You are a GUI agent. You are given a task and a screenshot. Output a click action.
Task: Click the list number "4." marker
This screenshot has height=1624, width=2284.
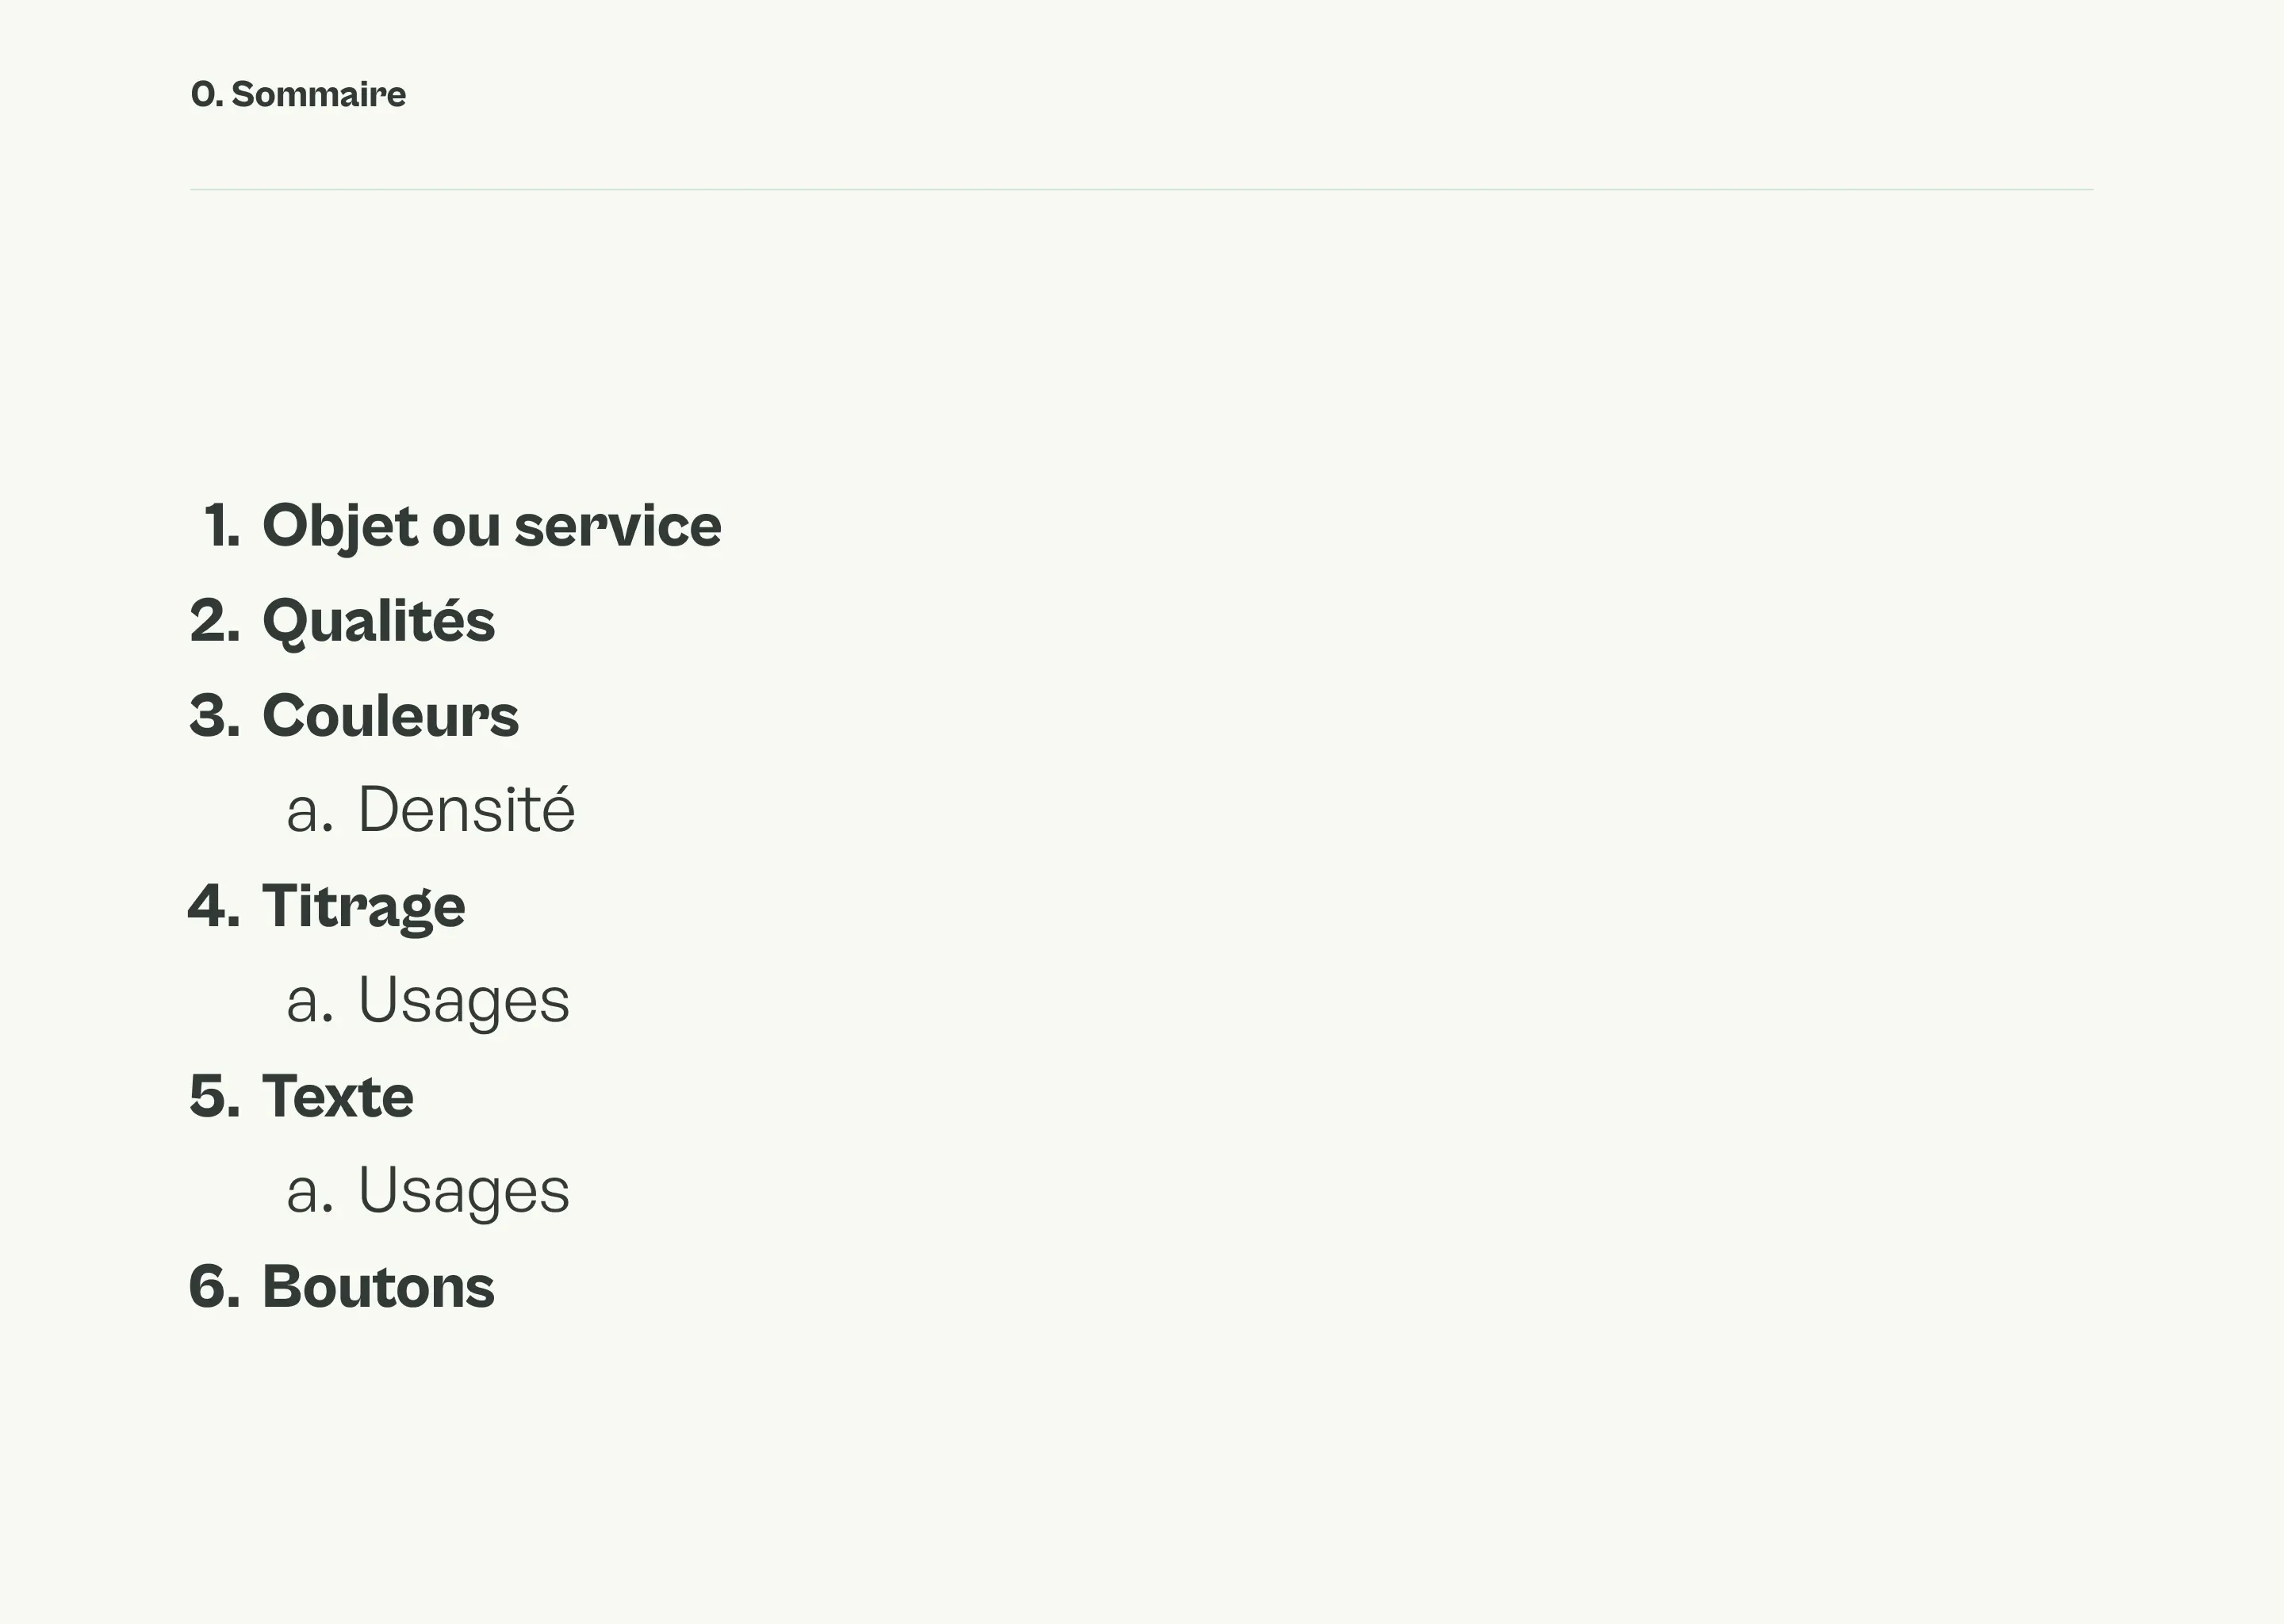click(215, 906)
